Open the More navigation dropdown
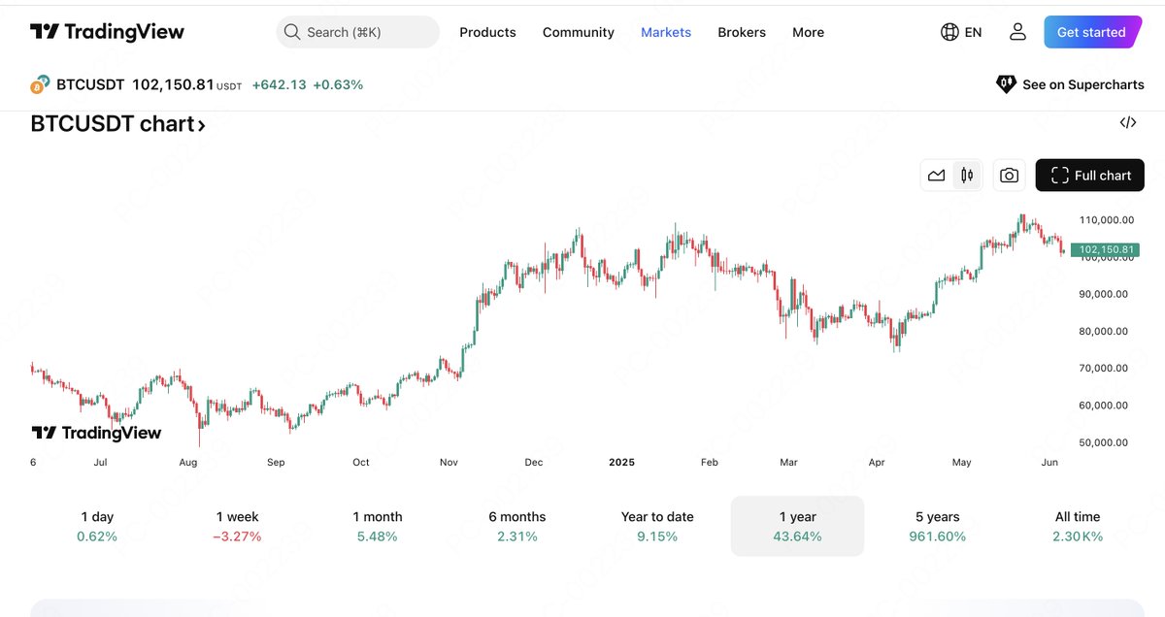Viewport: 1165px width, 617px height. (808, 32)
